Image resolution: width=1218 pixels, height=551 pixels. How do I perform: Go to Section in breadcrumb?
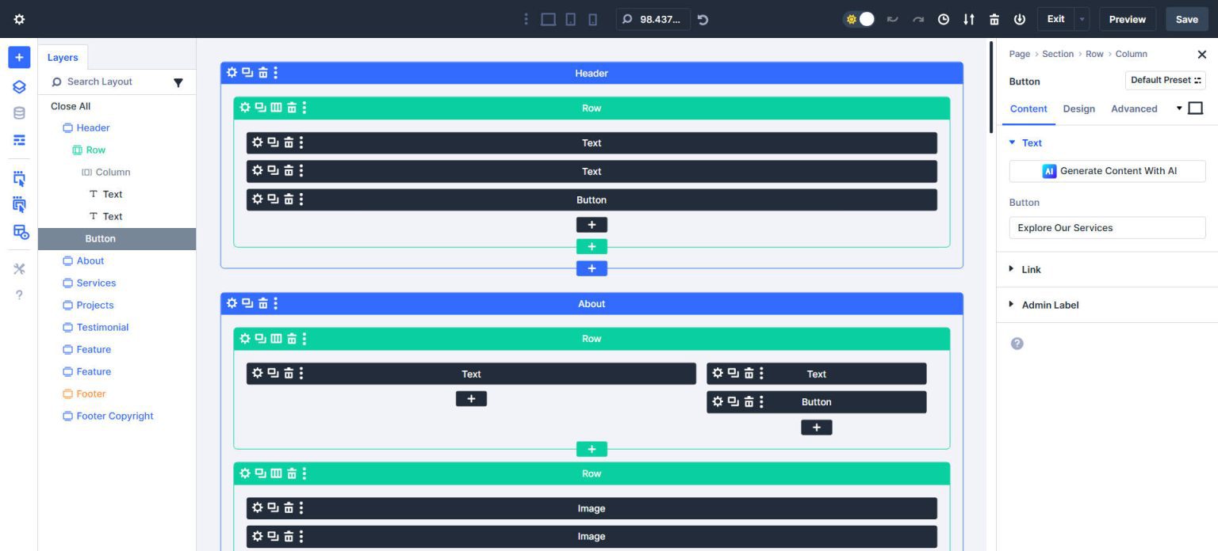point(1058,54)
